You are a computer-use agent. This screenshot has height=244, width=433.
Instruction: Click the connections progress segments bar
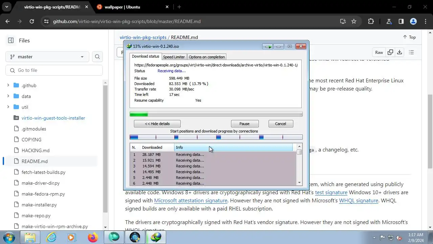216,137
